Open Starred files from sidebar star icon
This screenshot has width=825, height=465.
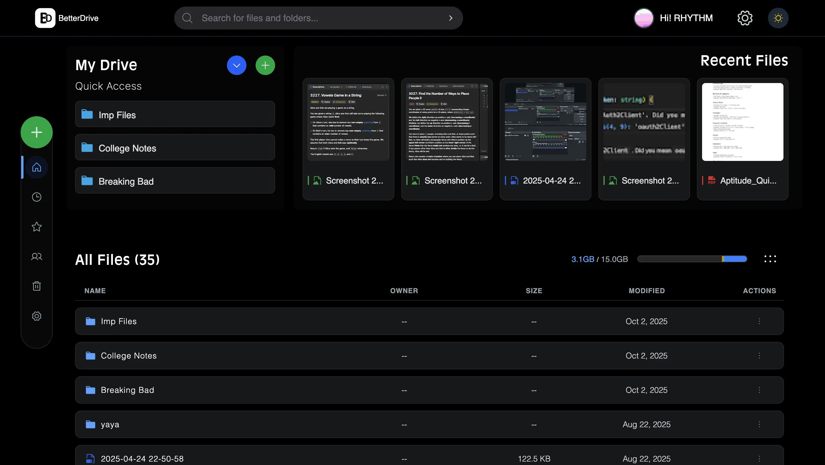36,226
